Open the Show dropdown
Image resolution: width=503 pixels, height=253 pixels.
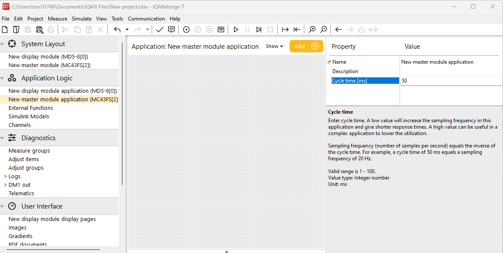pos(275,46)
